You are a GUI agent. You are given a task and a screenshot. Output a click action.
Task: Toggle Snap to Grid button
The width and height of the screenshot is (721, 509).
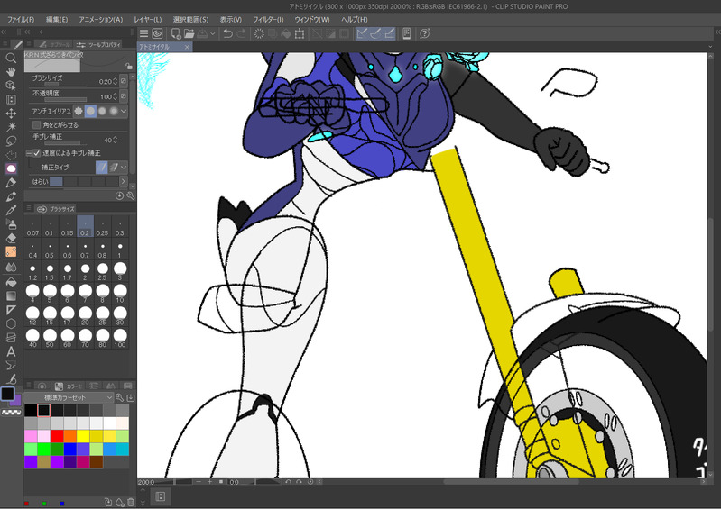click(390, 33)
